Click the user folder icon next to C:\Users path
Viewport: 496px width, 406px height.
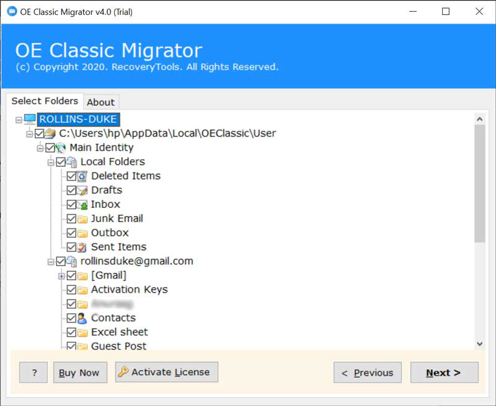click(x=50, y=134)
